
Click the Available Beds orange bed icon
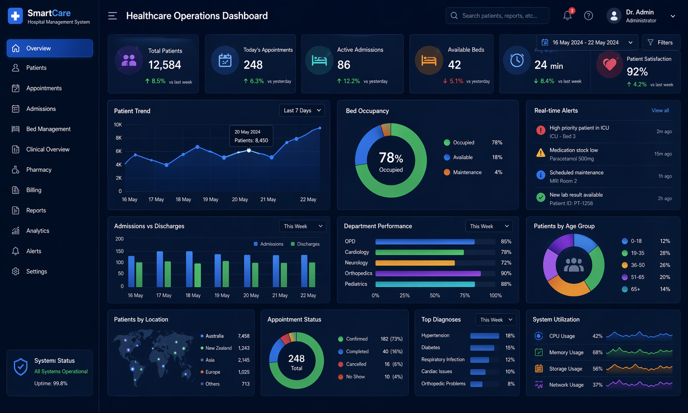[429, 60]
